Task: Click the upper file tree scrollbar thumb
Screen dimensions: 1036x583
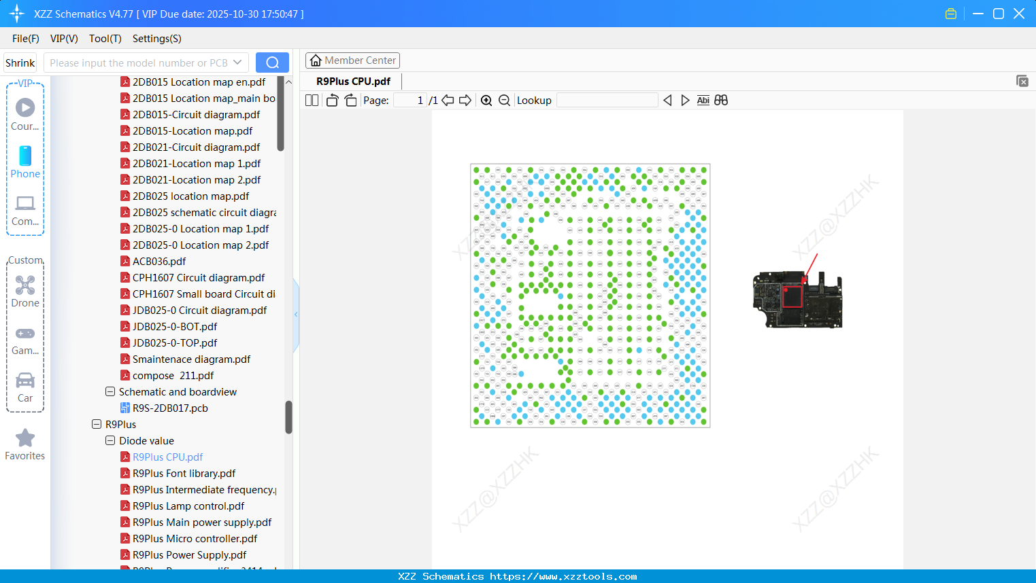Action: click(x=281, y=113)
